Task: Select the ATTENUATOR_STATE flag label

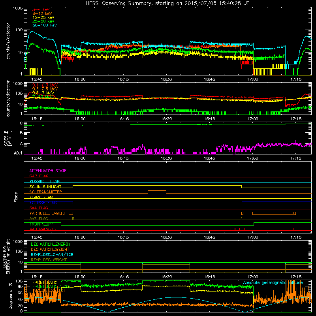Action: [x=48, y=171]
